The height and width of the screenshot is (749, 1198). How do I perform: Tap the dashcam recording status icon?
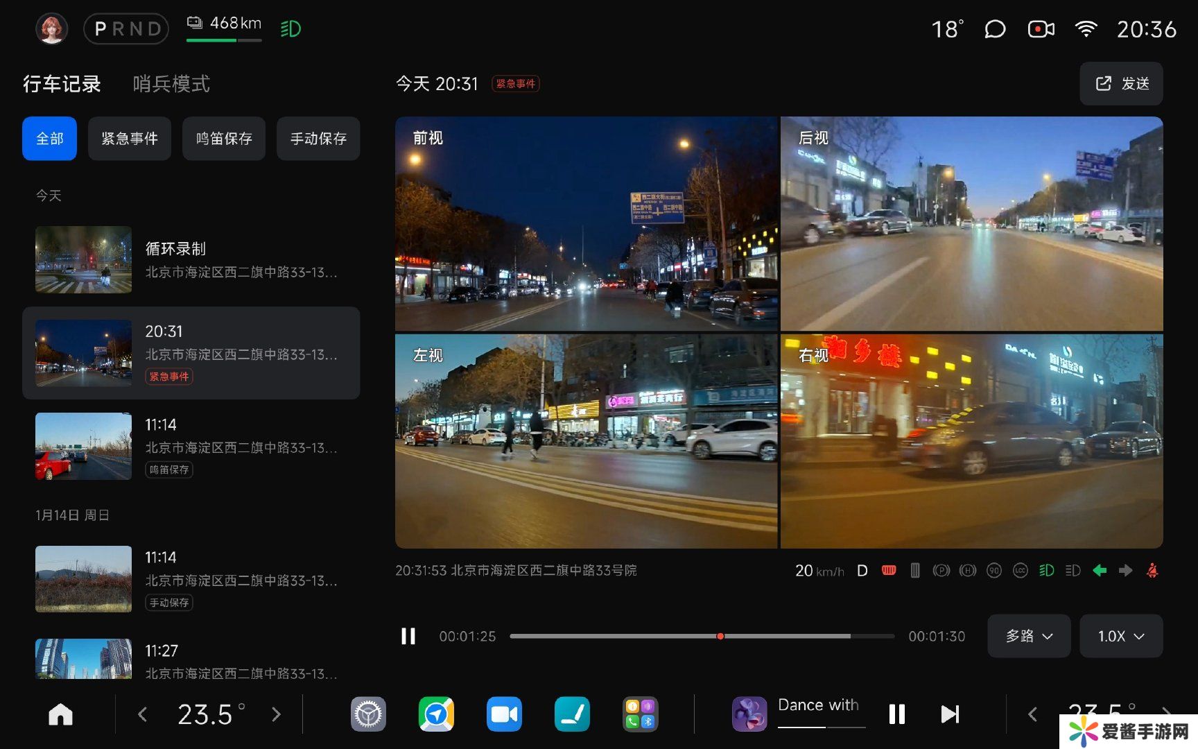1041,29
